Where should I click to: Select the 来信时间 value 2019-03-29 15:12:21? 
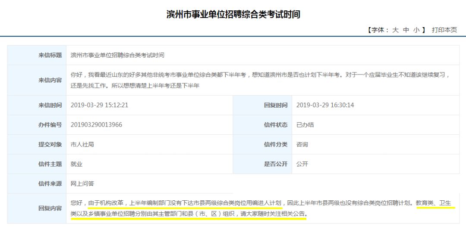(x=99, y=105)
